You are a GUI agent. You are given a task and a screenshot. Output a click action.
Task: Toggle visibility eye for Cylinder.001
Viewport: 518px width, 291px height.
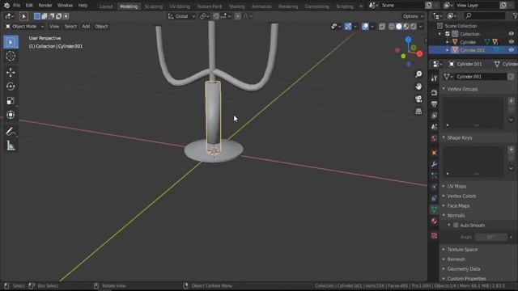(x=511, y=50)
